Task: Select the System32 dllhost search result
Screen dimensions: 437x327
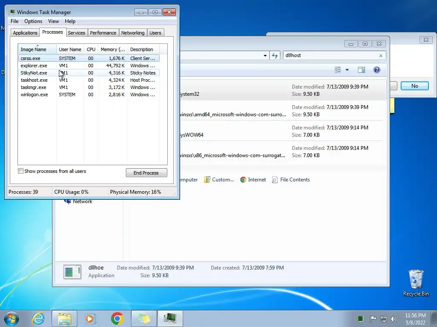Action: click(x=283, y=90)
